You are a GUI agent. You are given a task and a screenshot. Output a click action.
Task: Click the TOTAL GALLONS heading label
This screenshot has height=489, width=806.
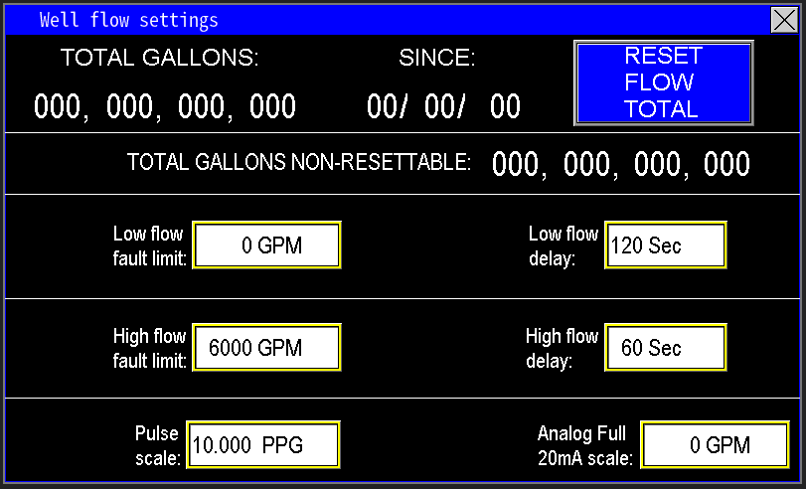160,58
